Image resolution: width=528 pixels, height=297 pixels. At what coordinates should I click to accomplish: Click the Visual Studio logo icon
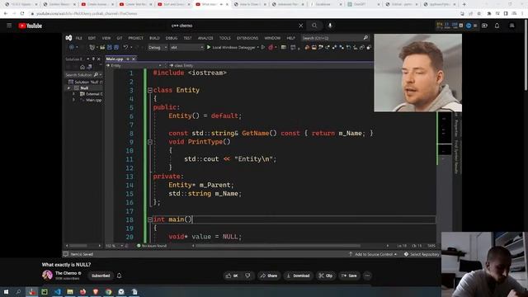click(68, 38)
